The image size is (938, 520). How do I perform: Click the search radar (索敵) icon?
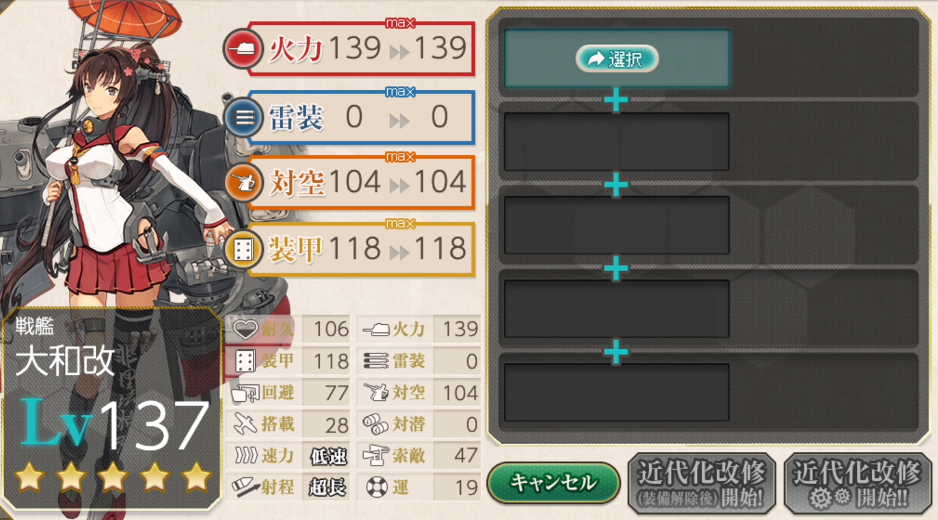375,456
